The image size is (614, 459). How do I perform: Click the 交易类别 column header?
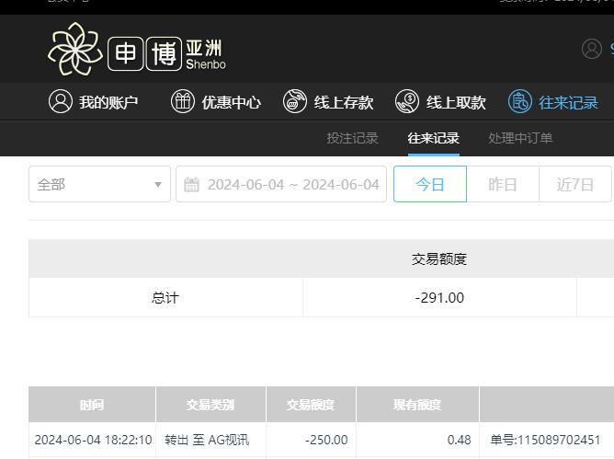pos(210,404)
